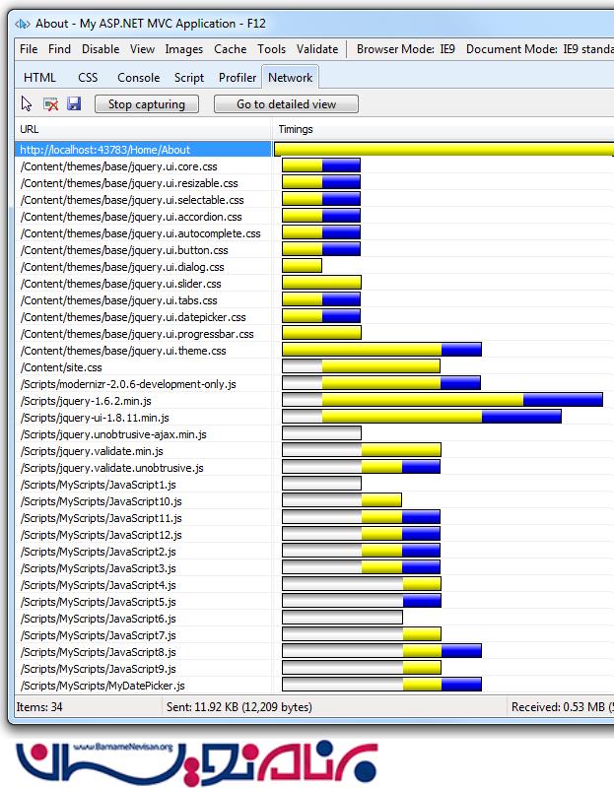Viewport: 614px width, 788px height.
Task: Select the HTML tab
Action: 39,77
